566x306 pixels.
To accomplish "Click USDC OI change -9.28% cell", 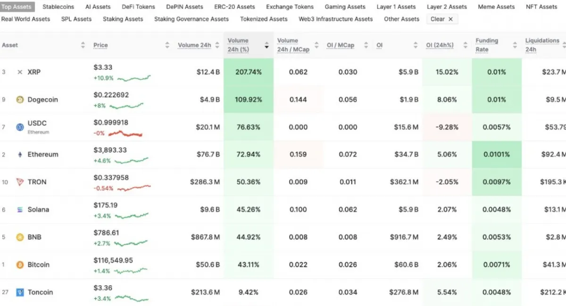I will tap(448, 127).
